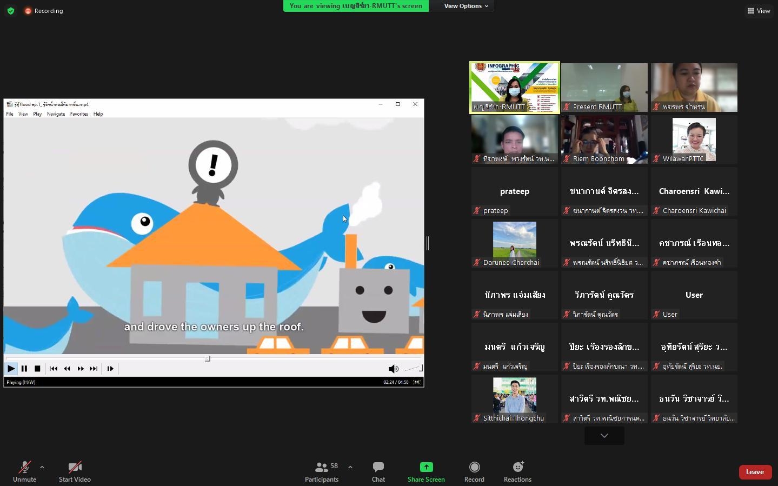Click the video frame in media player

tap(214, 236)
